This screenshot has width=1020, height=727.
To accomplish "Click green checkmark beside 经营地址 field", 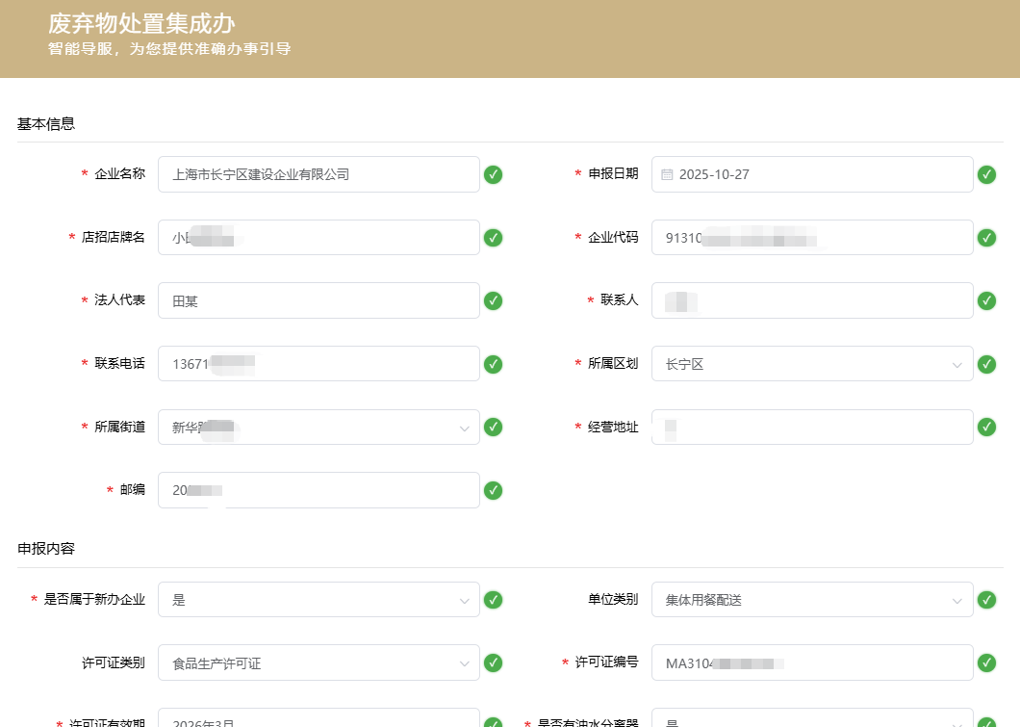I will click(986, 427).
